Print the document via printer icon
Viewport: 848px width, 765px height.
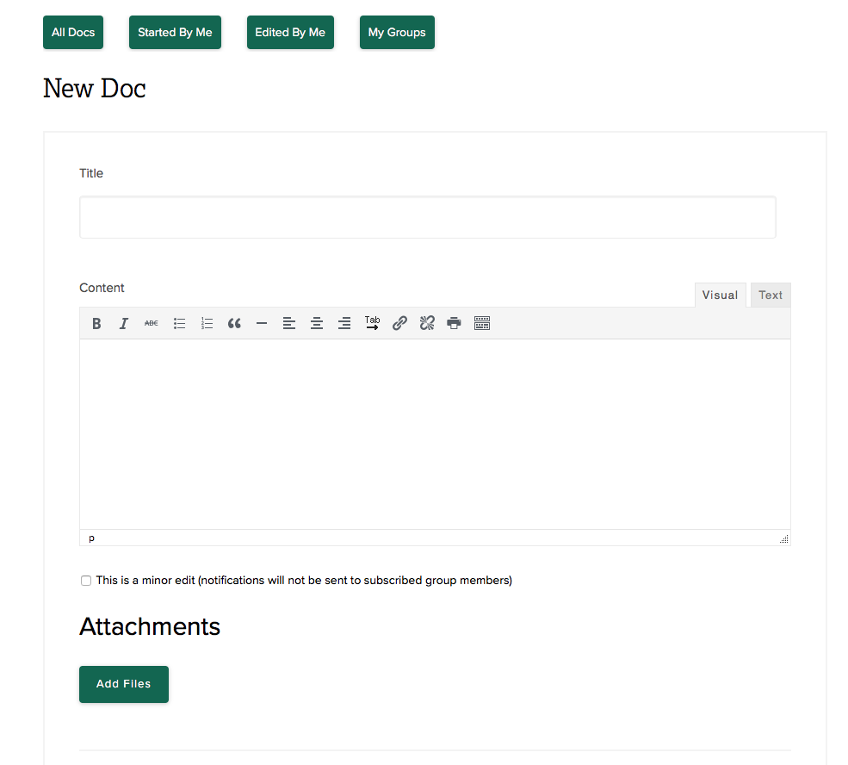[x=455, y=324]
